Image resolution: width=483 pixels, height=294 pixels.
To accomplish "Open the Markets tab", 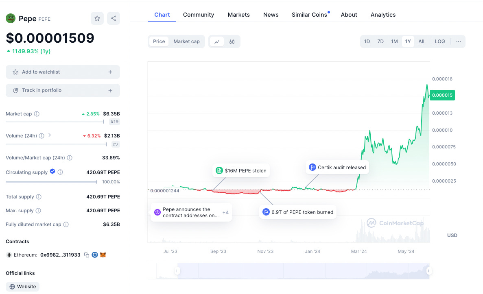I will (239, 15).
